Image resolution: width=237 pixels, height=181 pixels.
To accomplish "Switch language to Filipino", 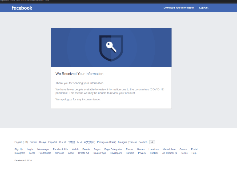I will click(33, 142).
